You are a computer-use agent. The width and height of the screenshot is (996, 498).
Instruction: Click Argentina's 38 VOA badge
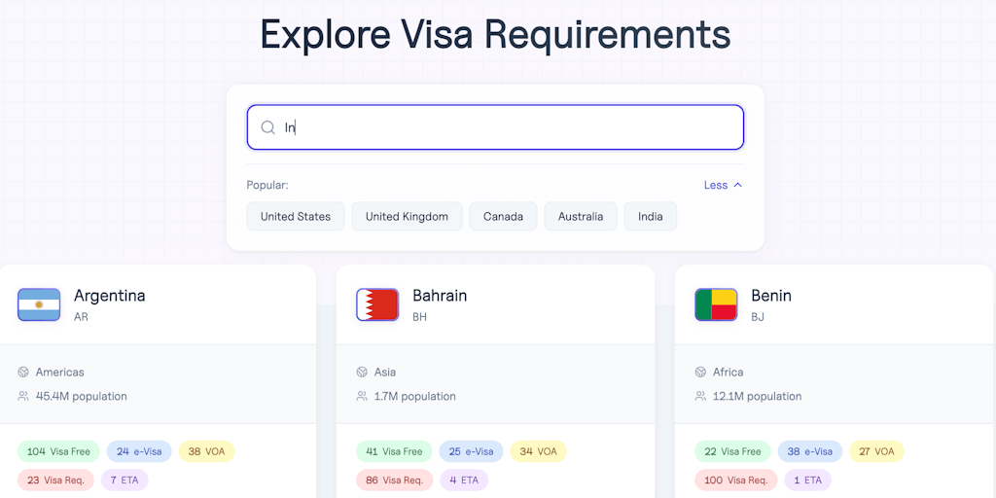point(206,451)
